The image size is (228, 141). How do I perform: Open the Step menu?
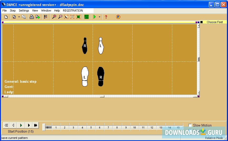13,11
